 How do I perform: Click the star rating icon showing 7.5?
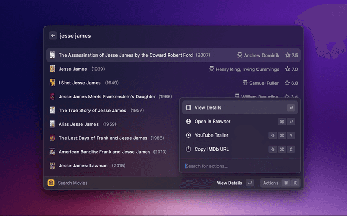287,55
